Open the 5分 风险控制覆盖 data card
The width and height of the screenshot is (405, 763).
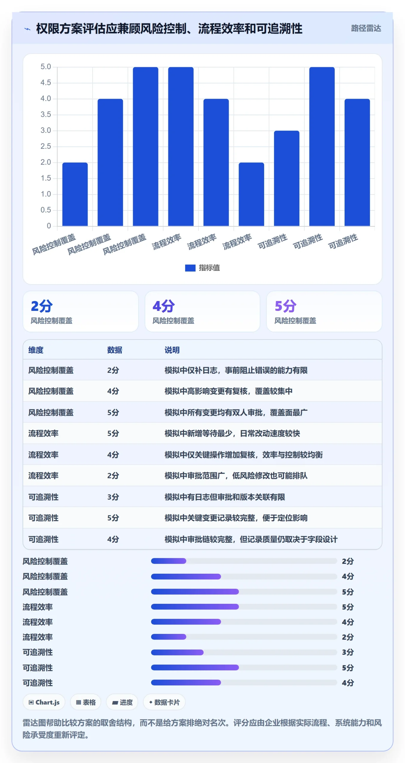(x=324, y=311)
